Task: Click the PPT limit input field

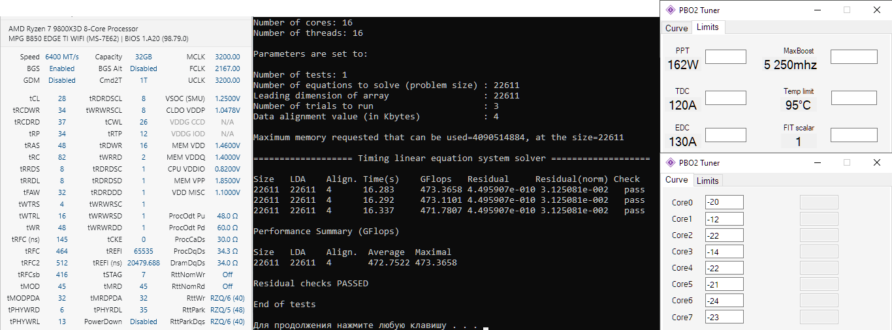Action: pyautogui.click(x=725, y=57)
